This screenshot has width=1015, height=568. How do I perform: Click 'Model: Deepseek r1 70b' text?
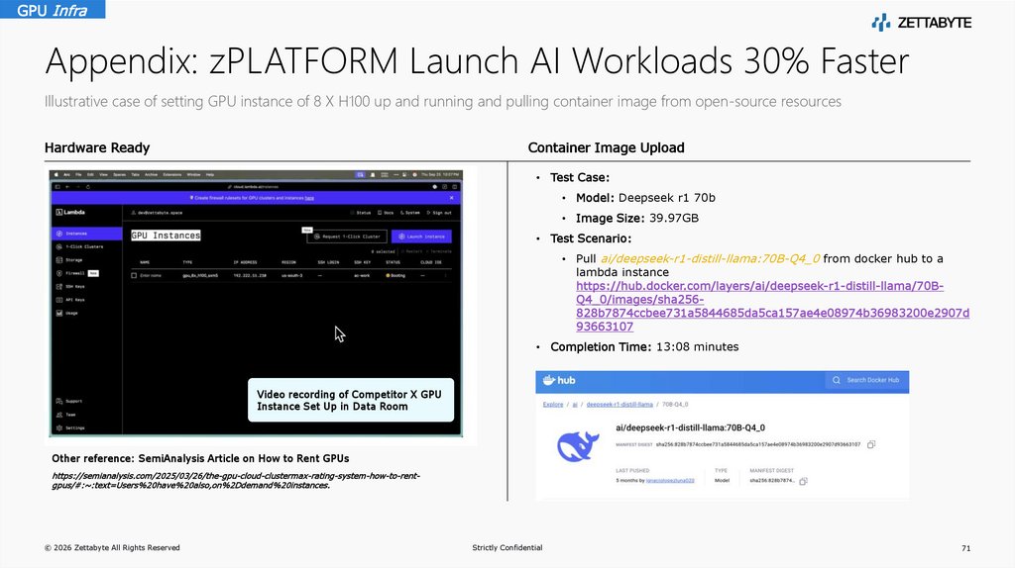(x=645, y=198)
